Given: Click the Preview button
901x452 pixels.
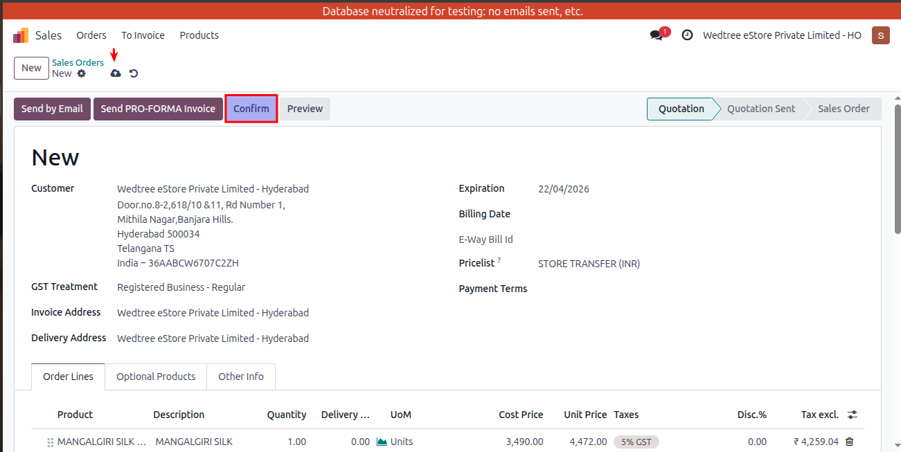Looking at the screenshot, I should point(305,109).
